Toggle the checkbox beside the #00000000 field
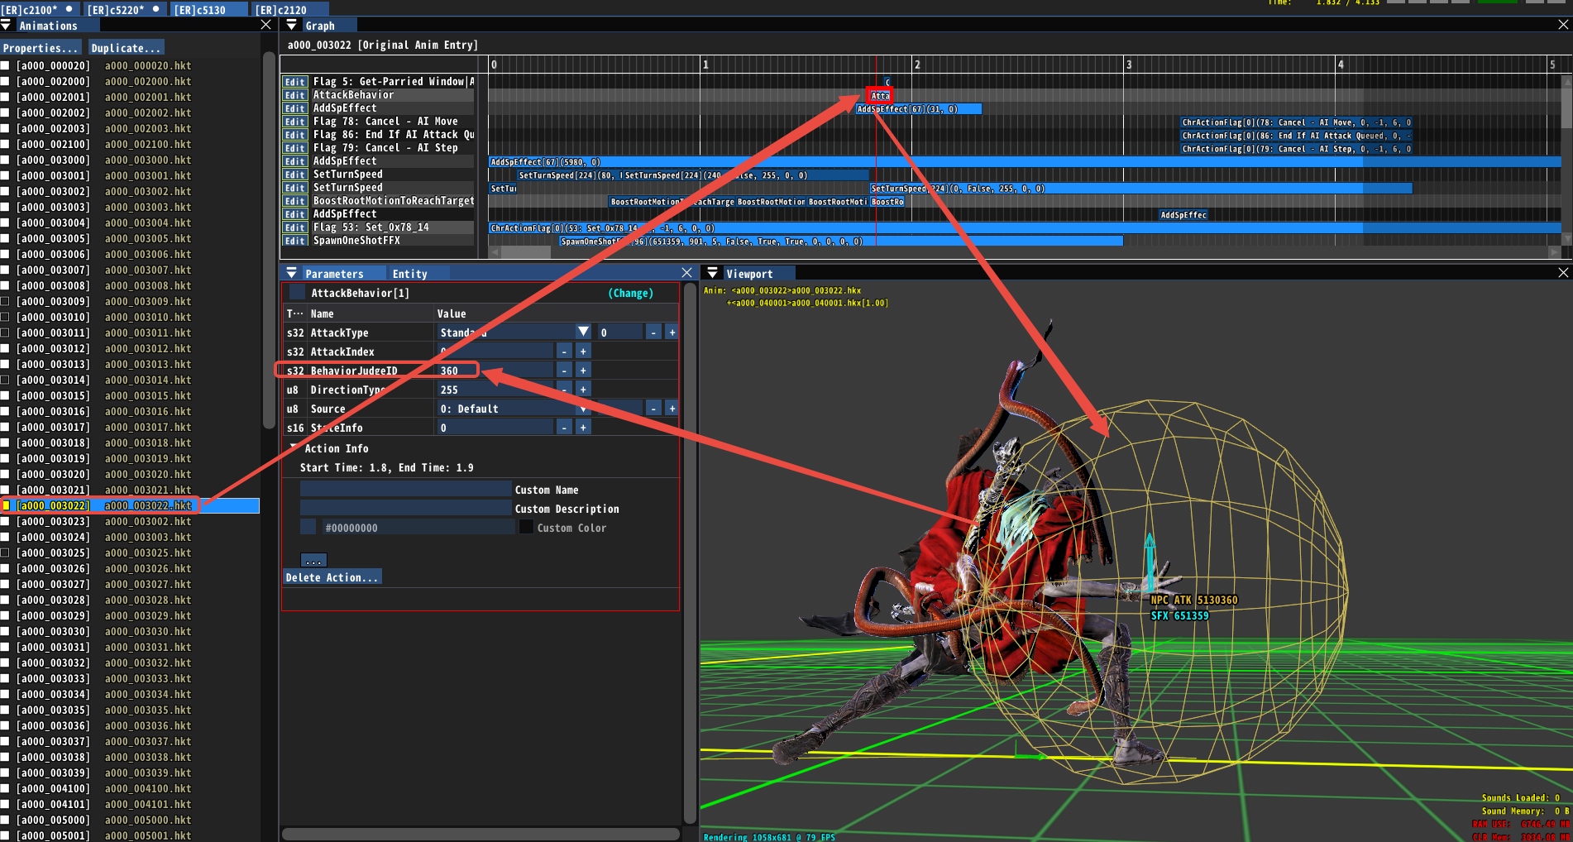The width and height of the screenshot is (1573, 842). [x=308, y=527]
